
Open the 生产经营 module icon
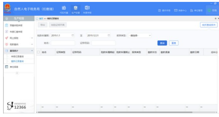tap(75, 10)
